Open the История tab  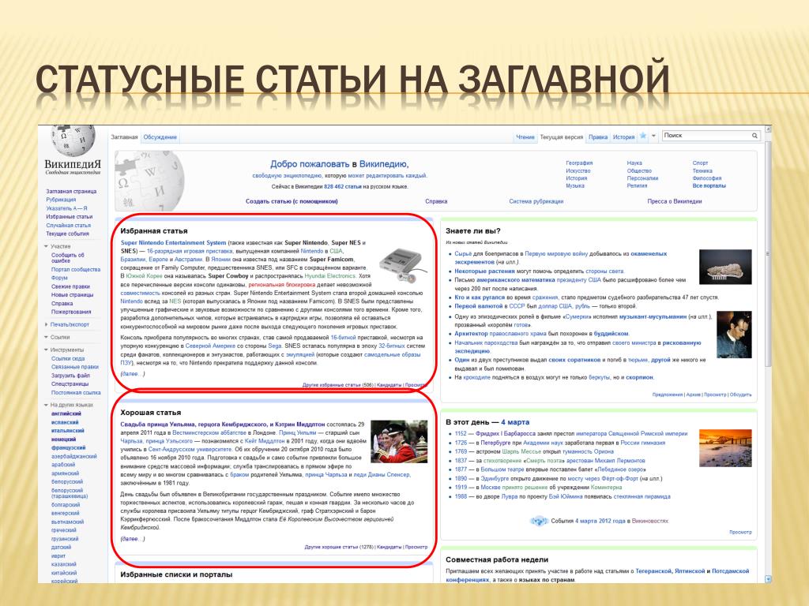coord(624,137)
